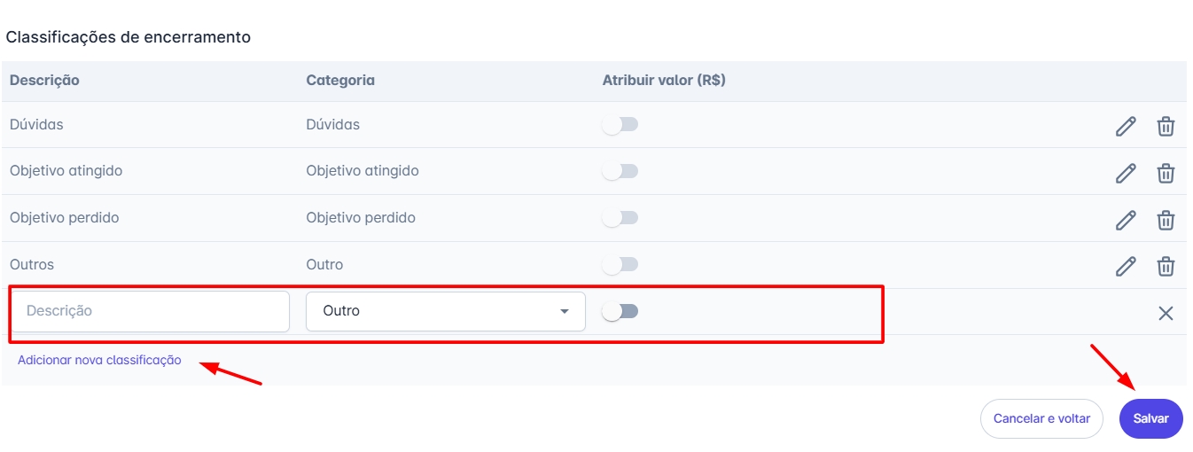Edit the Objetivo atingido classification
Screen dimensions: 1193x452
click(x=1126, y=174)
